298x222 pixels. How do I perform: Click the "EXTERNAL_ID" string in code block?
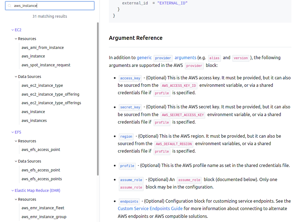pyautogui.click(x=172, y=3)
